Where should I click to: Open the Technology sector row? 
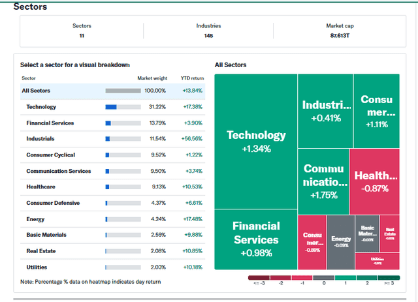click(x=112, y=107)
